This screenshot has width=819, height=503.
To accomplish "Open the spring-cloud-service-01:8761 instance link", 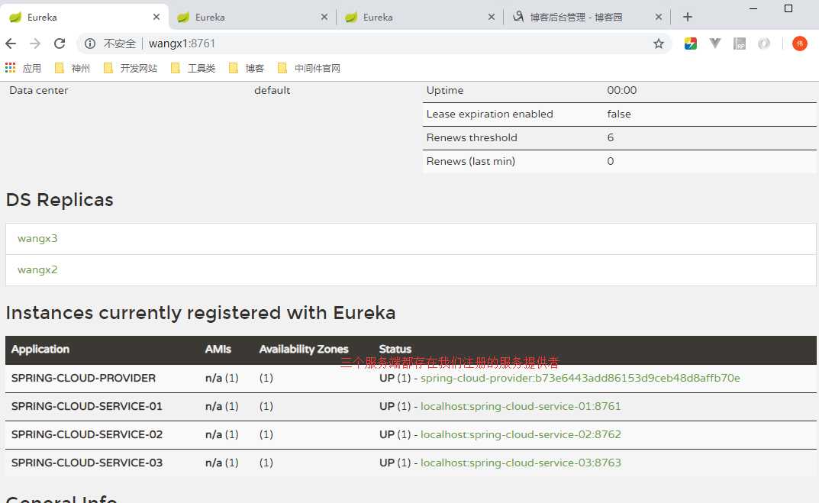I will click(x=521, y=406).
